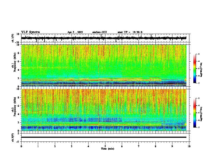
Task: Click the ch.2 spectrogram color bar
Action: (x=194, y=113)
